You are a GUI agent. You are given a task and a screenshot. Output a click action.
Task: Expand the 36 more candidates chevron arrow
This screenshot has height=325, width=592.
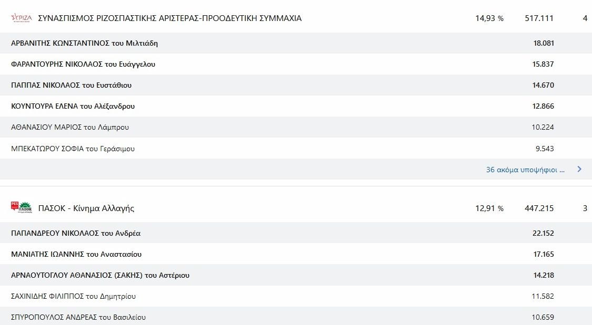579,170
